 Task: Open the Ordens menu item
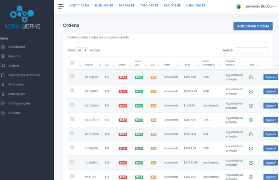click(14, 66)
